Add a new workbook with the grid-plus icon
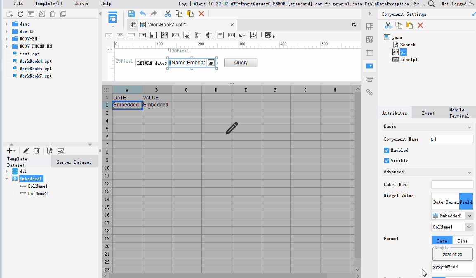 tap(133, 25)
